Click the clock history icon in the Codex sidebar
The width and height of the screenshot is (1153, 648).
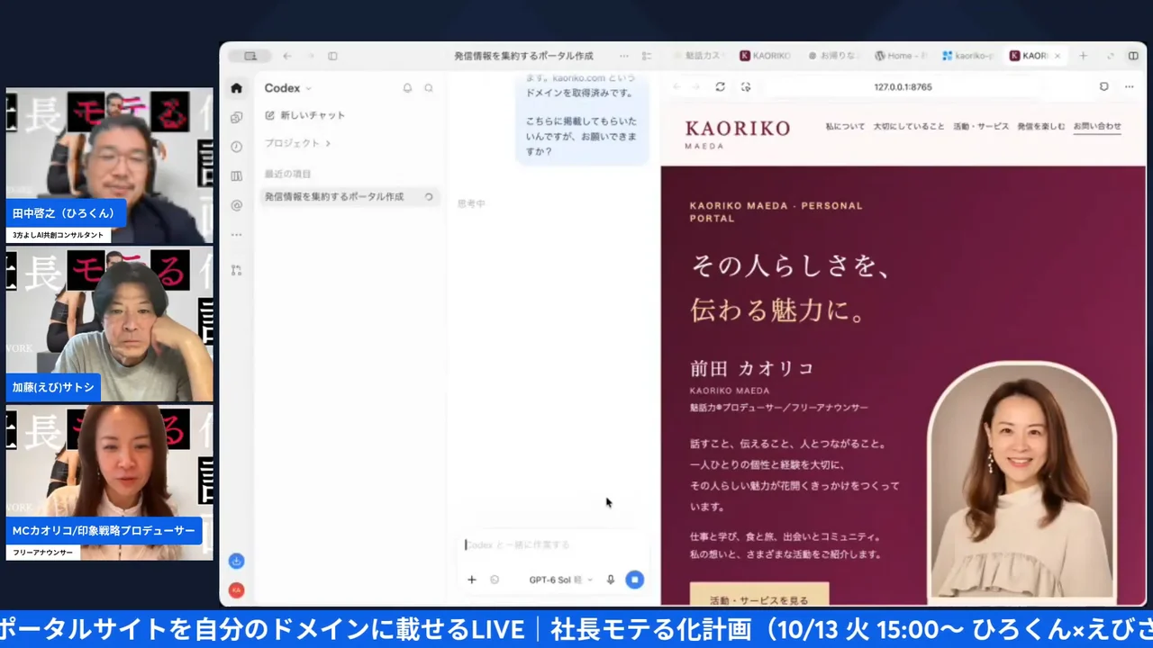click(x=236, y=147)
